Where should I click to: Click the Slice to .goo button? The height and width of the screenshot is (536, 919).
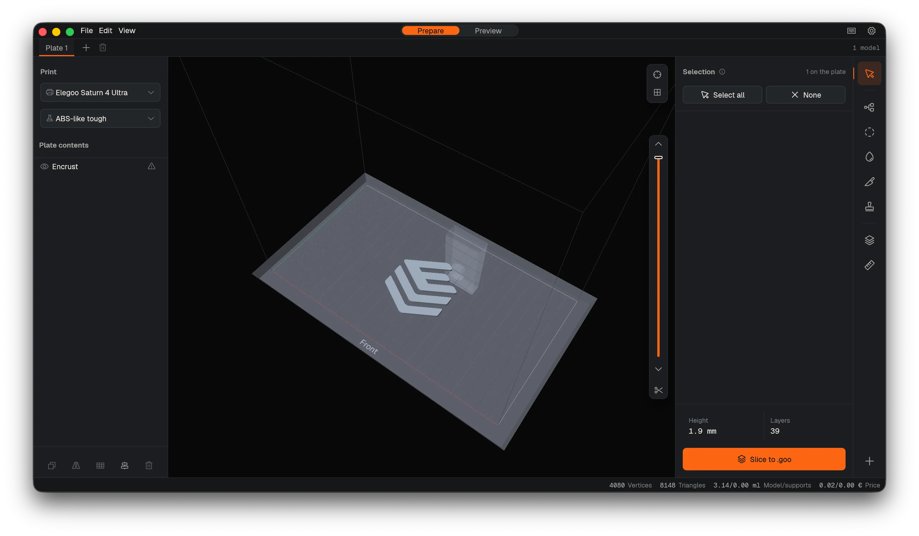pos(764,459)
